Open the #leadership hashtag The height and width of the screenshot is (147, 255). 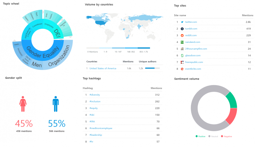(x=96, y=135)
